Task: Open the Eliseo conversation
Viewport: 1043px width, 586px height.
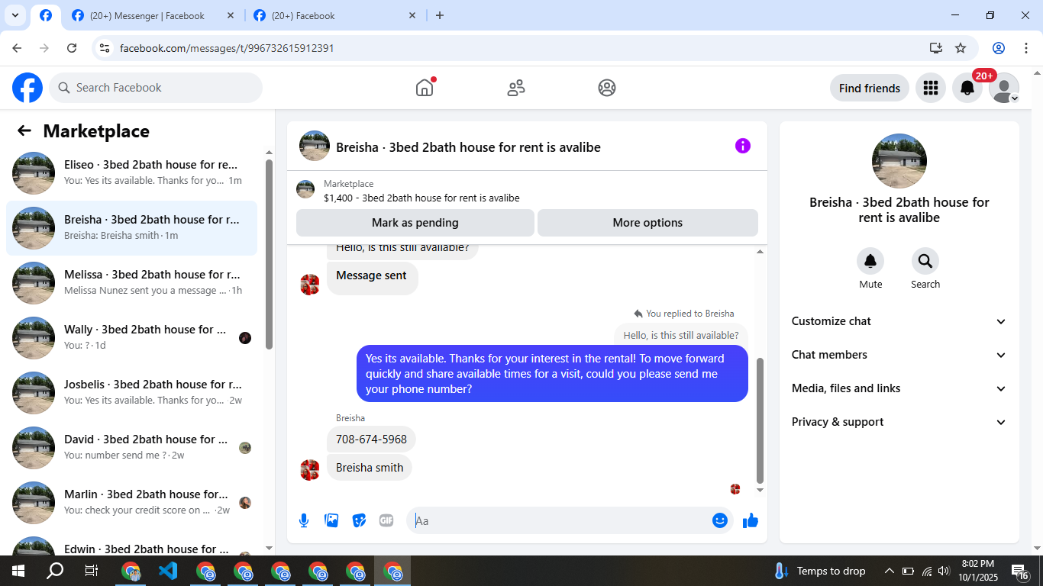Action: pos(131,173)
